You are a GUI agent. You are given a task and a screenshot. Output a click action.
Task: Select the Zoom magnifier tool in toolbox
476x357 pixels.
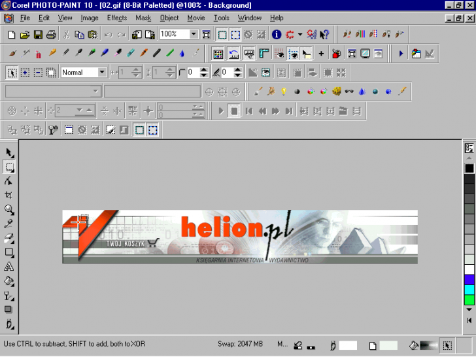click(9, 209)
